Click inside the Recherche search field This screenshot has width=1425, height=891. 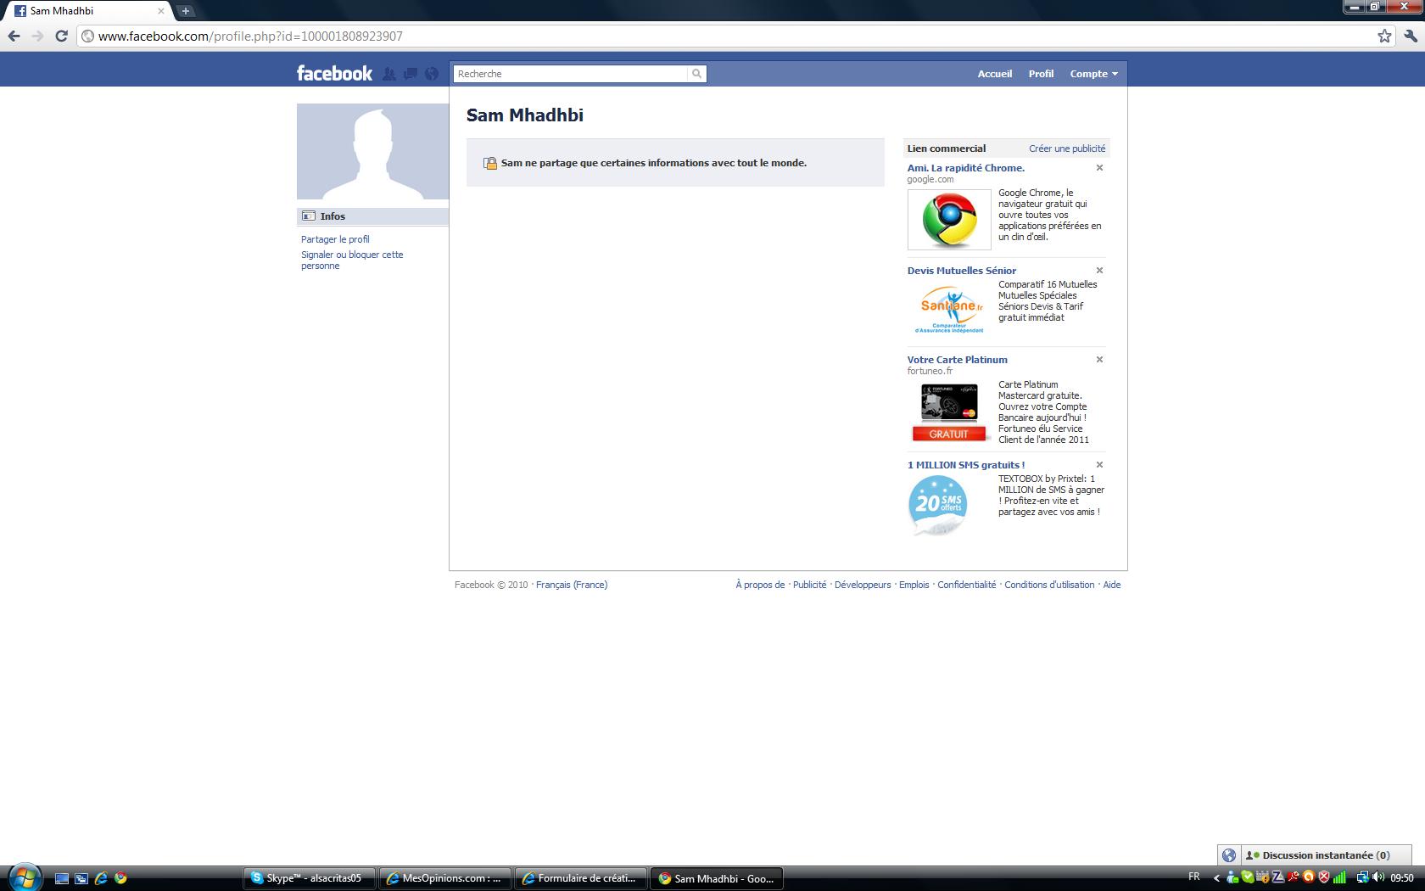[x=568, y=74]
